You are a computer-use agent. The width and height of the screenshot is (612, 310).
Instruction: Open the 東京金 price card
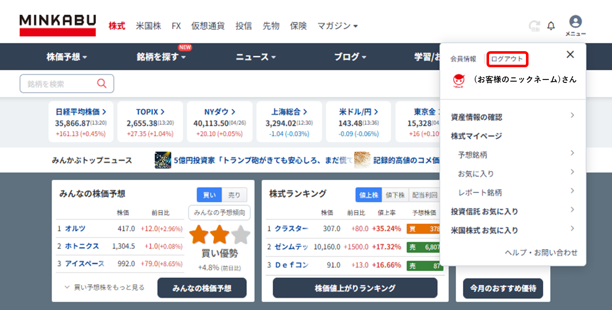pos(418,122)
